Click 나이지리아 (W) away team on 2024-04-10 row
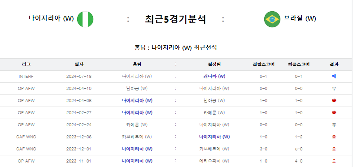This screenshot has width=353, height=167. coord(214,89)
